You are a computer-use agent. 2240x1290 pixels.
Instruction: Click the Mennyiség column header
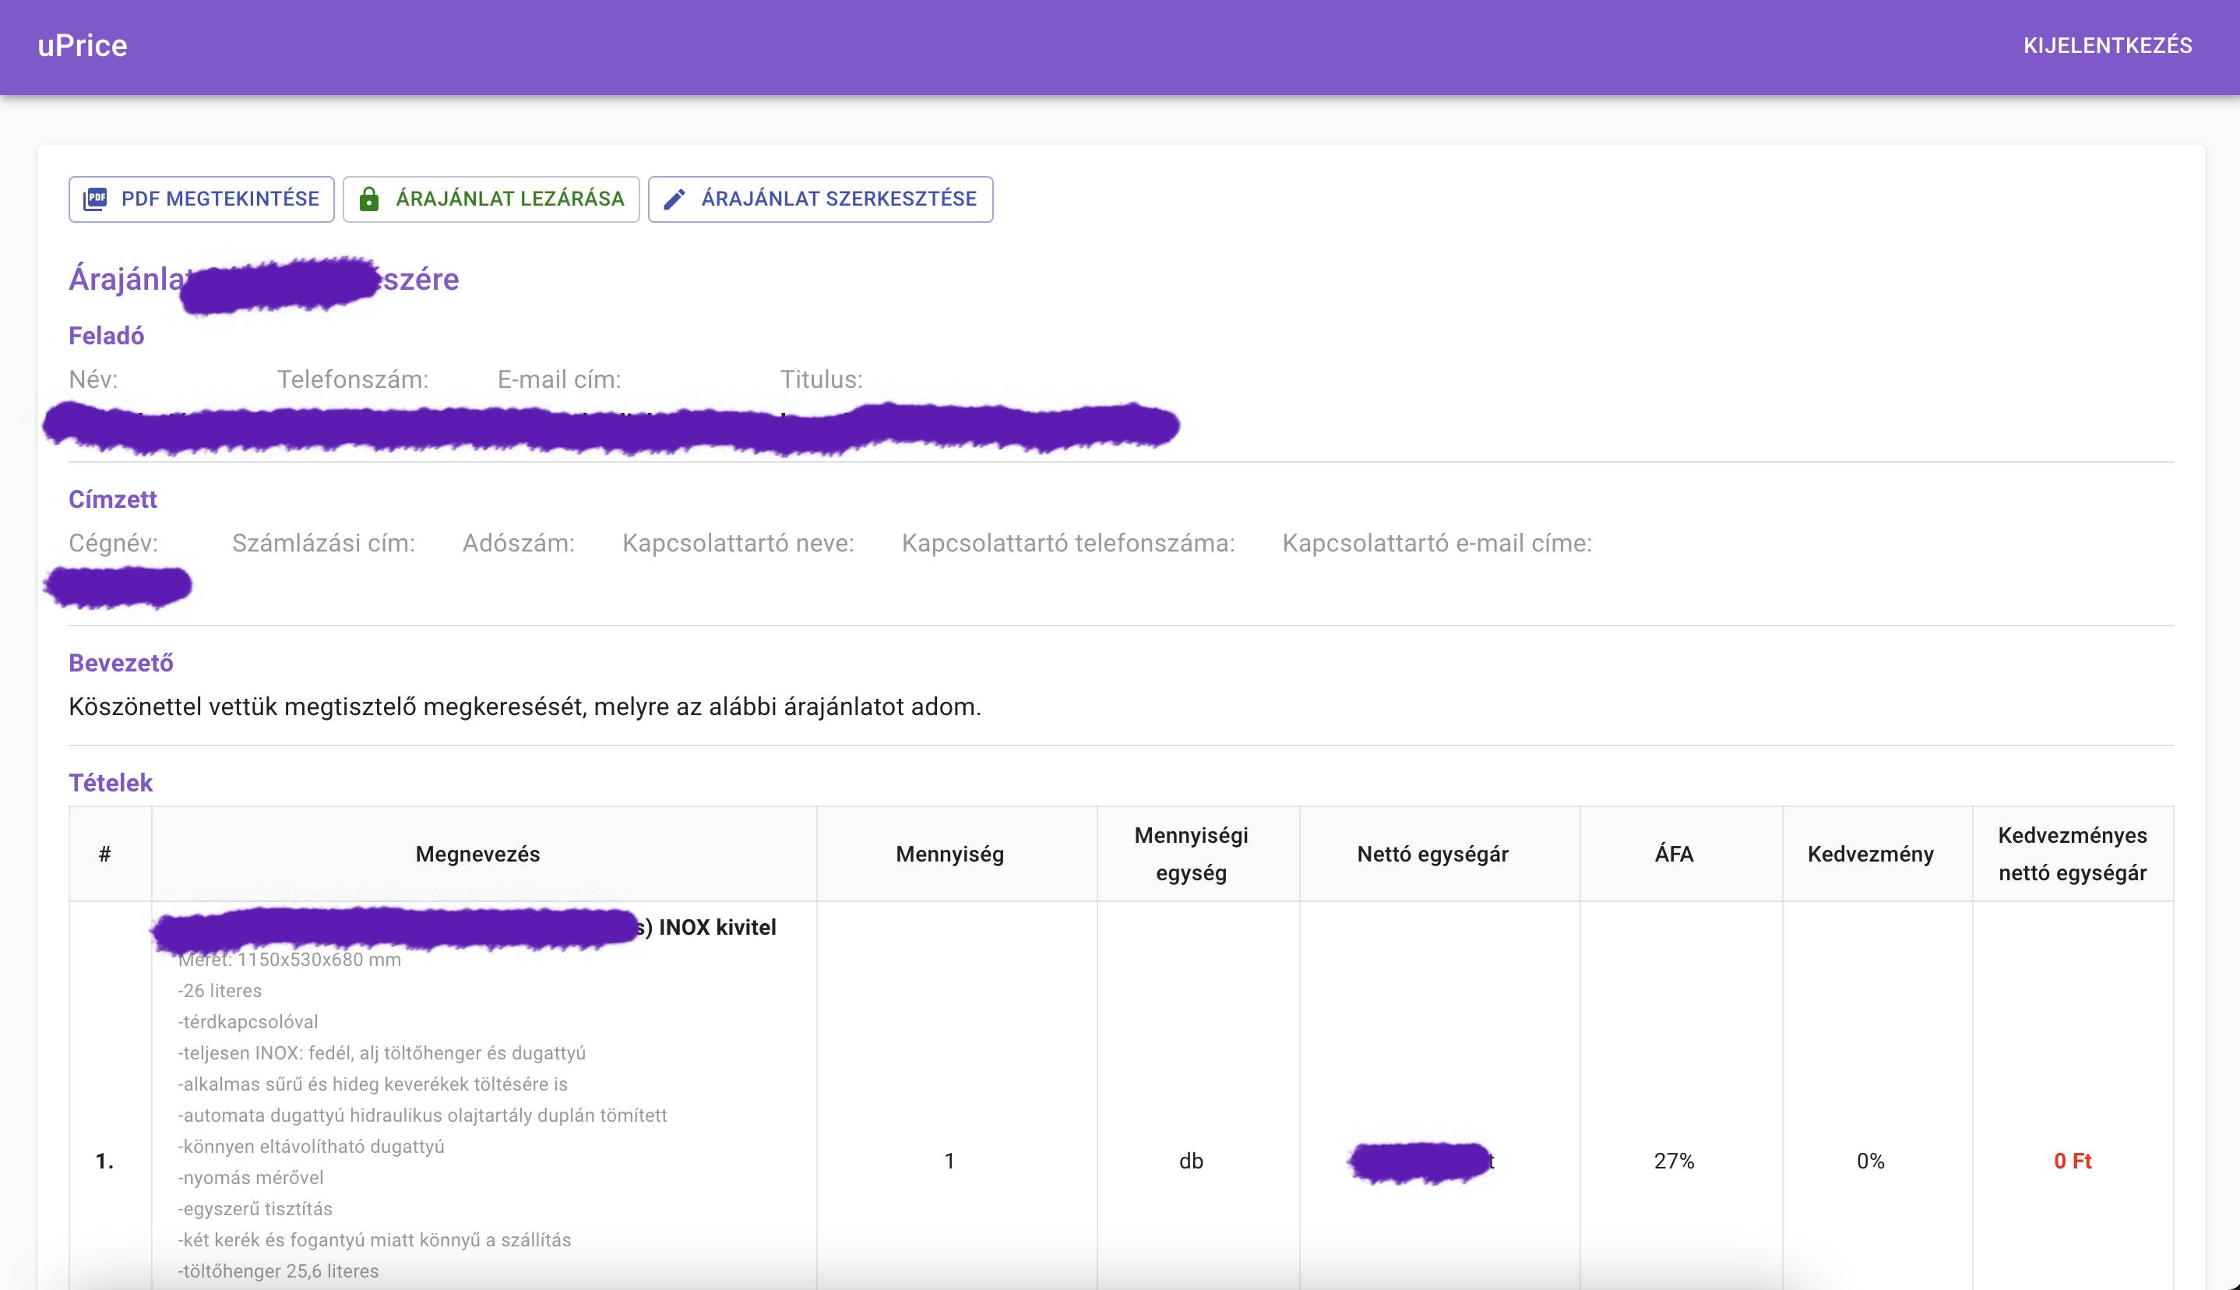949,854
